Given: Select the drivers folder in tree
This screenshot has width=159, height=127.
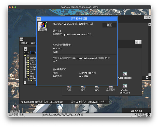Looking at the screenshot, I should [x=32, y=60].
